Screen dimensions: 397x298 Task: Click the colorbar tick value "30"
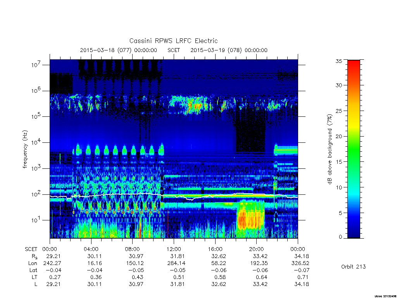click(339, 85)
